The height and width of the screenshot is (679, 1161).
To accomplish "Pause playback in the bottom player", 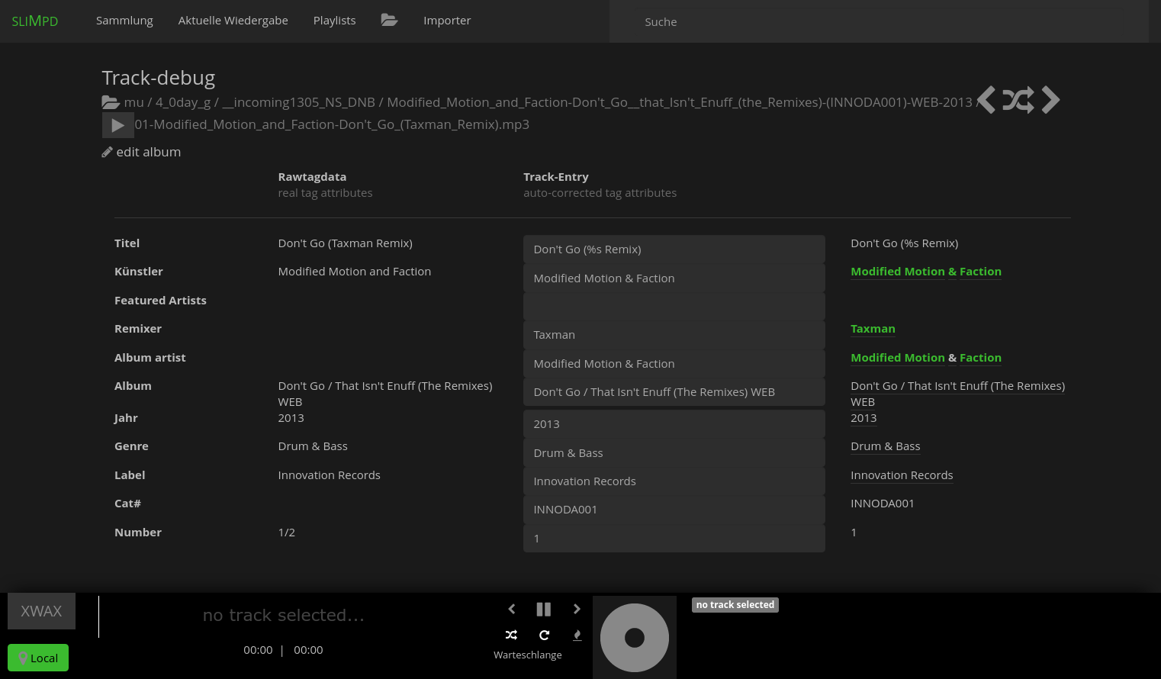I will pos(544,609).
